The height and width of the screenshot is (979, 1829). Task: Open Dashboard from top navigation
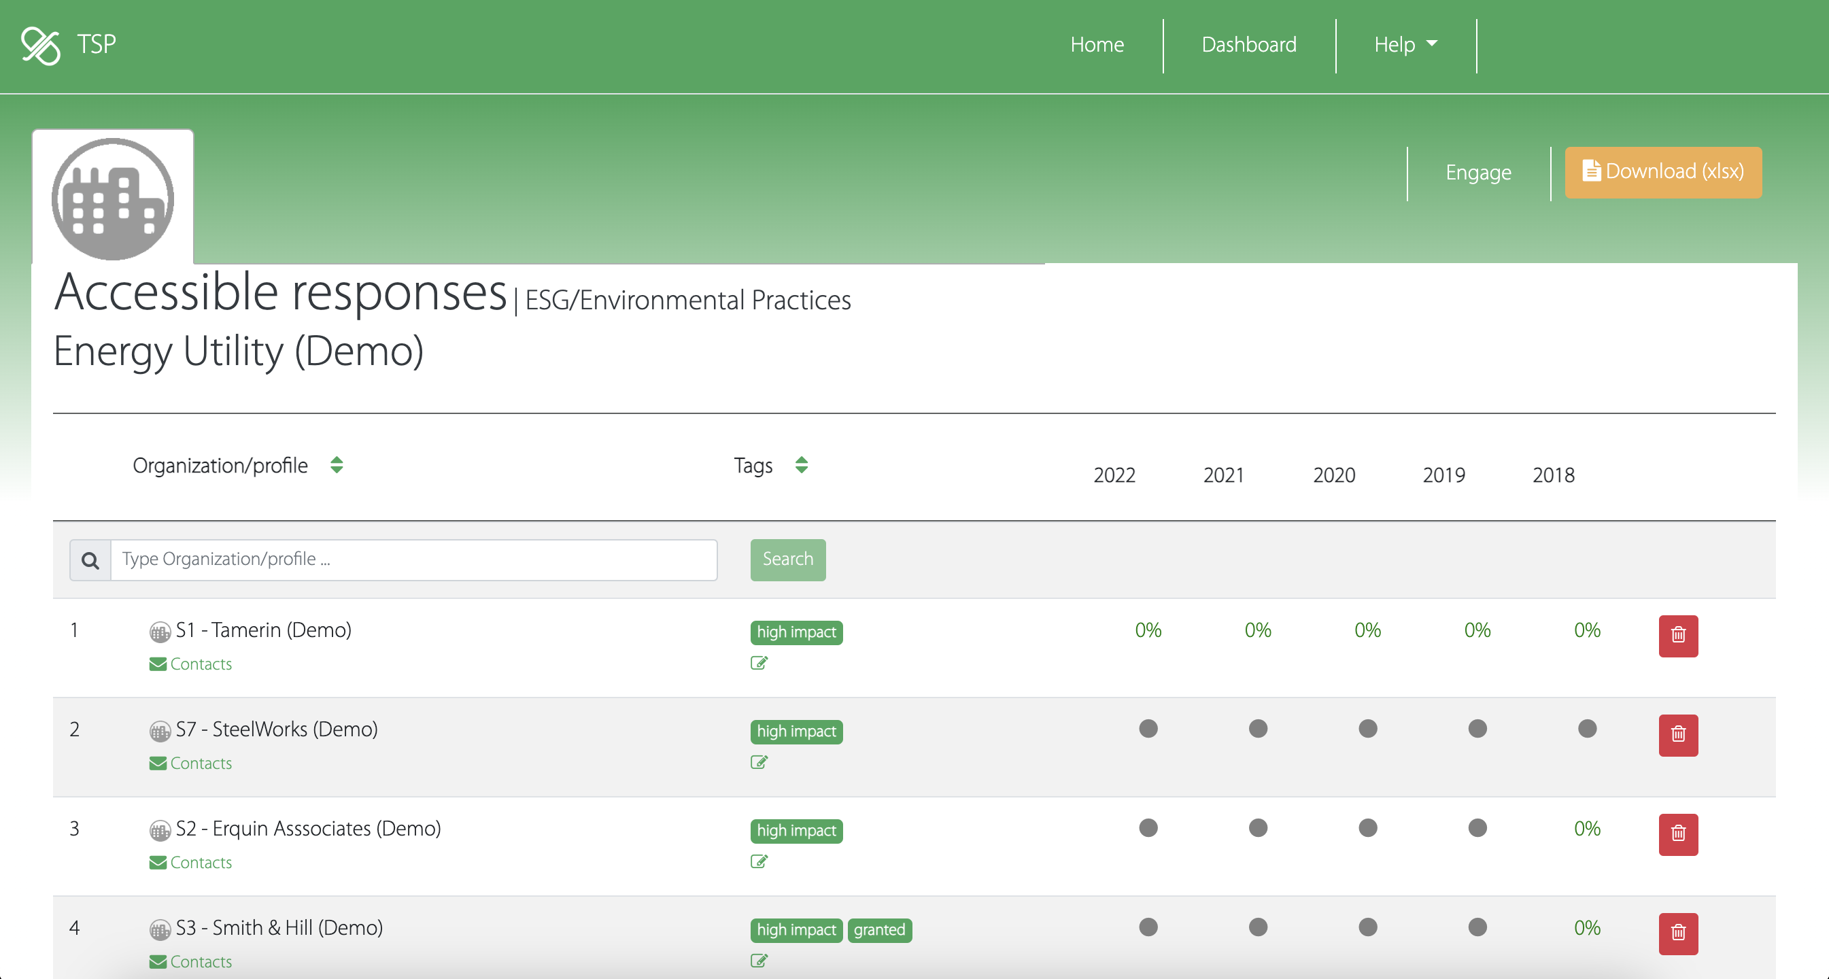coord(1248,45)
